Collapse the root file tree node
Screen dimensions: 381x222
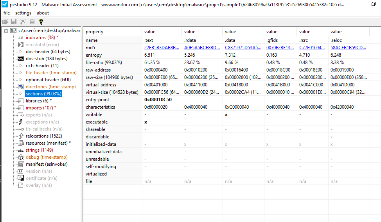pos(6,31)
